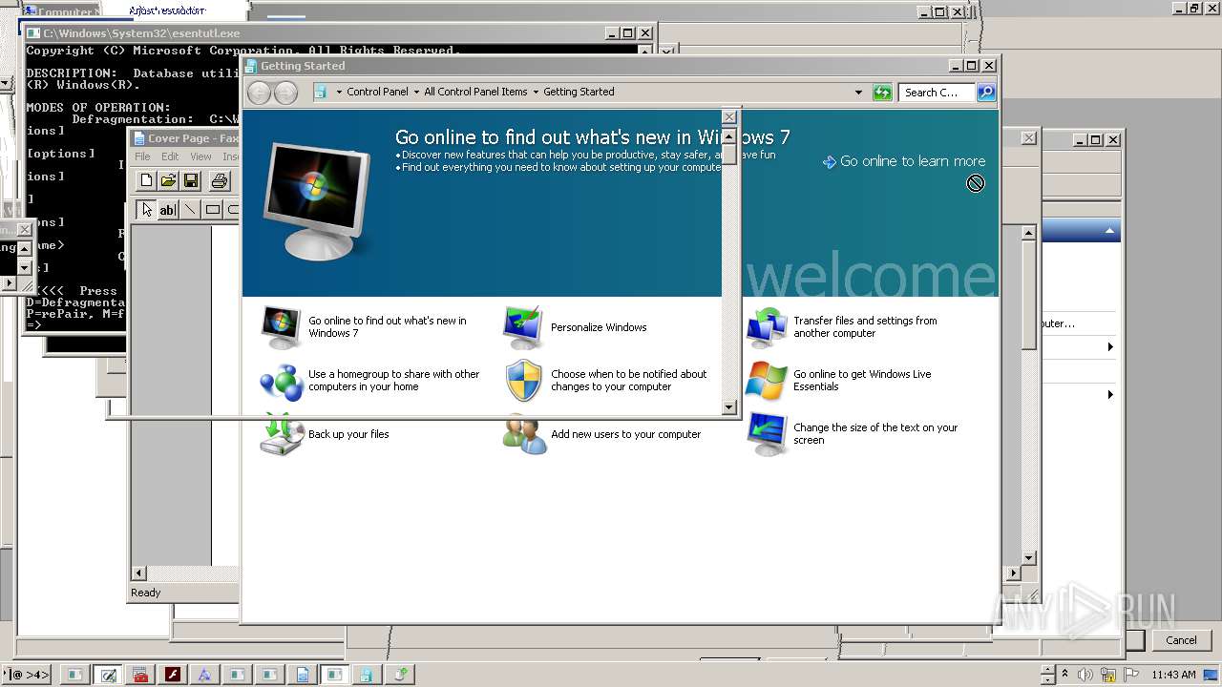Click the scroll up arrow of overlay pane
The image size is (1222, 687).
[x=729, y=136]
